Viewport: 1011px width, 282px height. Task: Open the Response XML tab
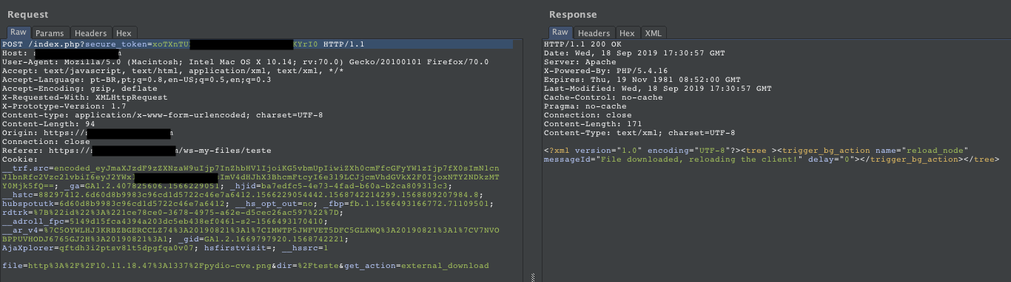click(654, 33)
